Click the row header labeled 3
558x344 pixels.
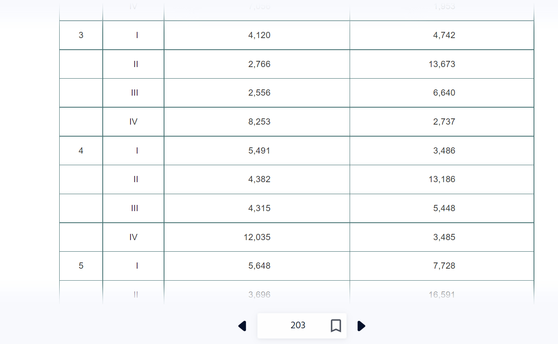[81, 35]
